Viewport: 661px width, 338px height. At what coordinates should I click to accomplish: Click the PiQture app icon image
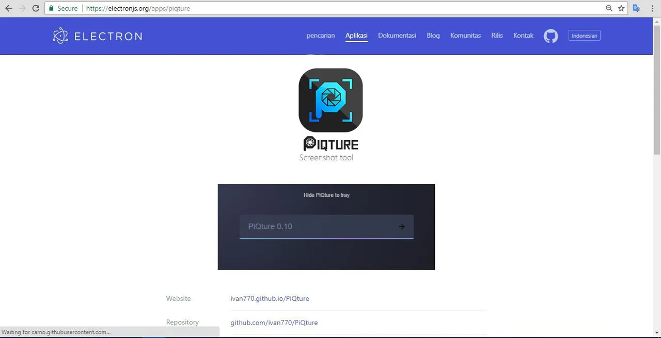pos(330,100)
